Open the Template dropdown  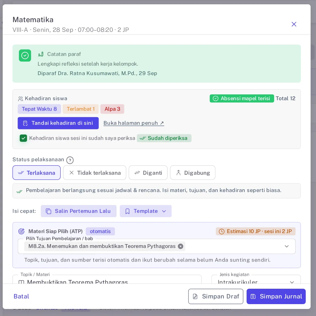pos(146,211)
